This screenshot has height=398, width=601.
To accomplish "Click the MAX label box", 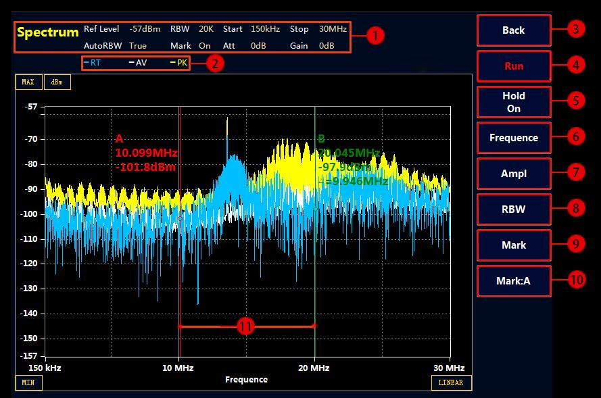I will click(x=28, y=82).
